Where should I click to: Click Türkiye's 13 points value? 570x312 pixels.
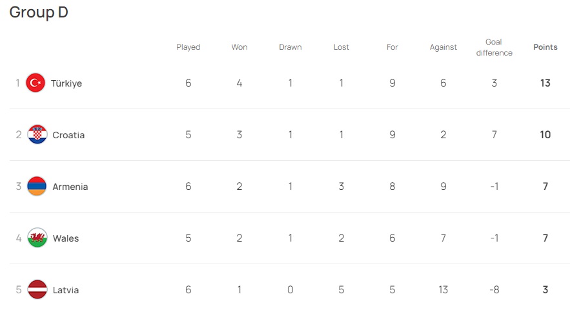point(545,83)
